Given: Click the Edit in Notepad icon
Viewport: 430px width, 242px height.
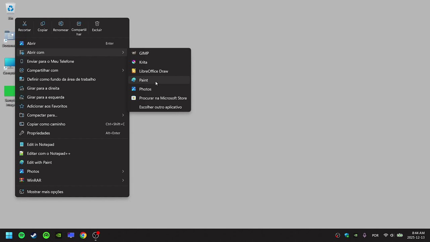Looking at the screenshot, I should pos(22,145).
